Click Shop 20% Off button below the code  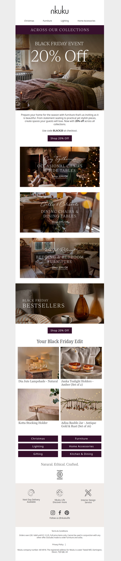coord(60,138)
